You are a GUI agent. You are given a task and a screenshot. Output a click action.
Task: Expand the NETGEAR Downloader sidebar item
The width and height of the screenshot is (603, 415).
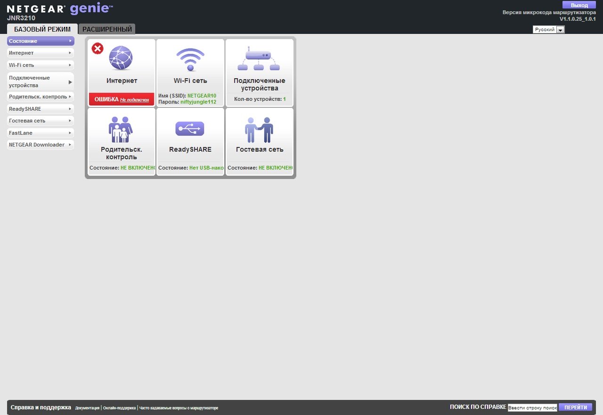(x=41, y=145)
